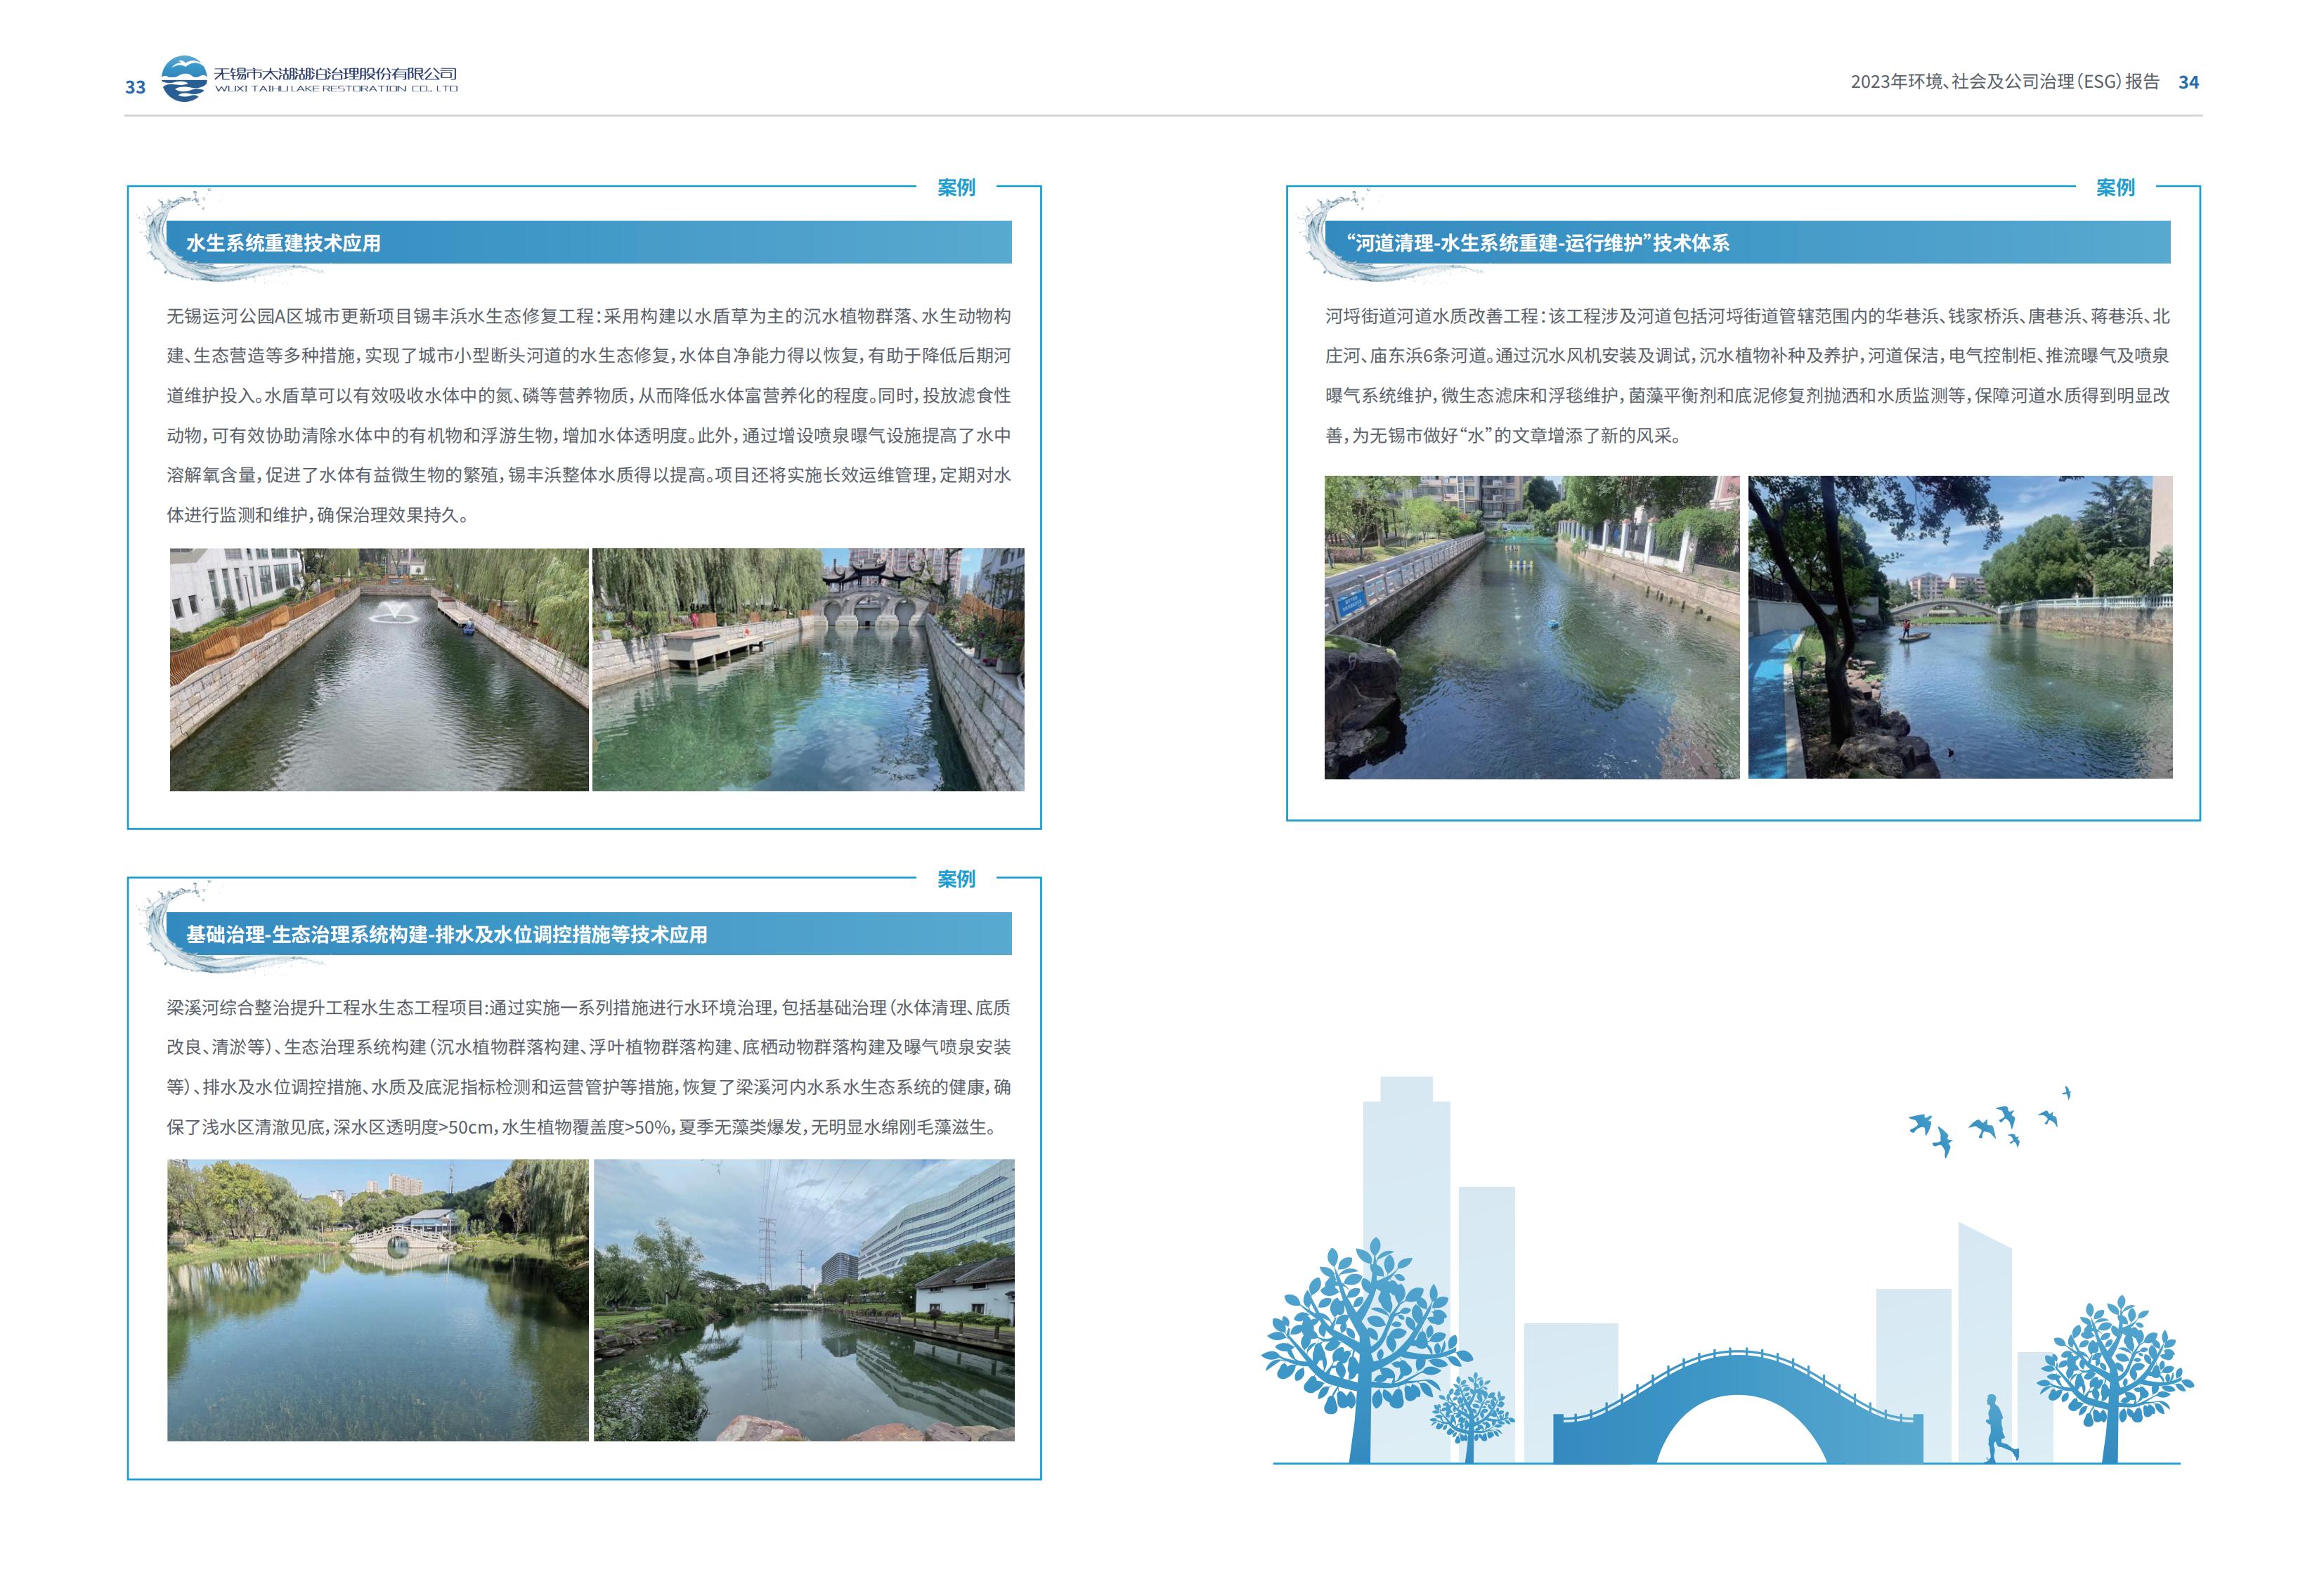The height and width of the screenshot is (1577, 2324).
Task: Click the page number 34
Action: coord(2188,83)
